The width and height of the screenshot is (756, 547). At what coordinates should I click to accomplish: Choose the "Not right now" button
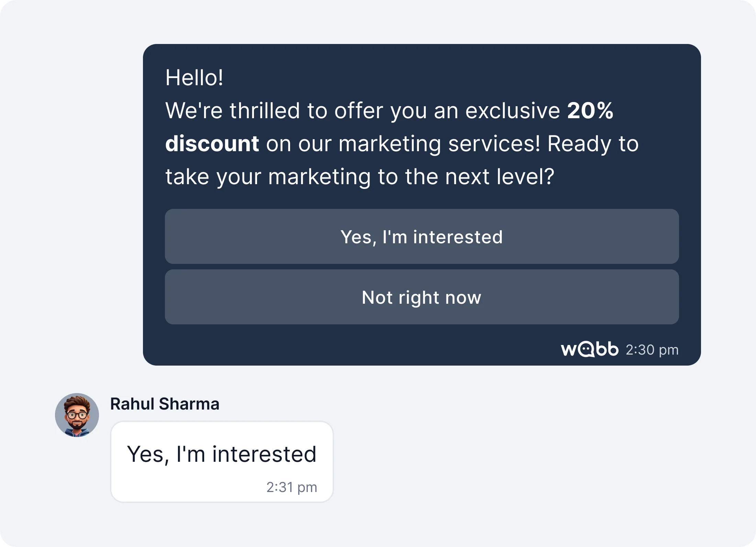coord(422,297)
